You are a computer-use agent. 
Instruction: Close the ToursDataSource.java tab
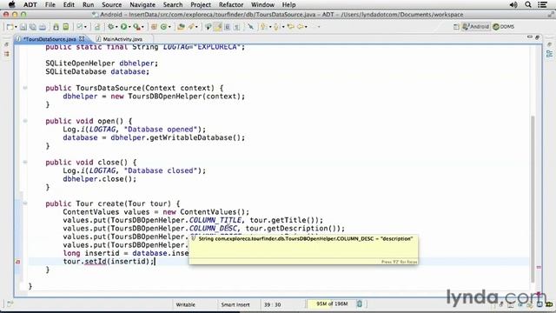pyautogui.click(x=82, y=38)
